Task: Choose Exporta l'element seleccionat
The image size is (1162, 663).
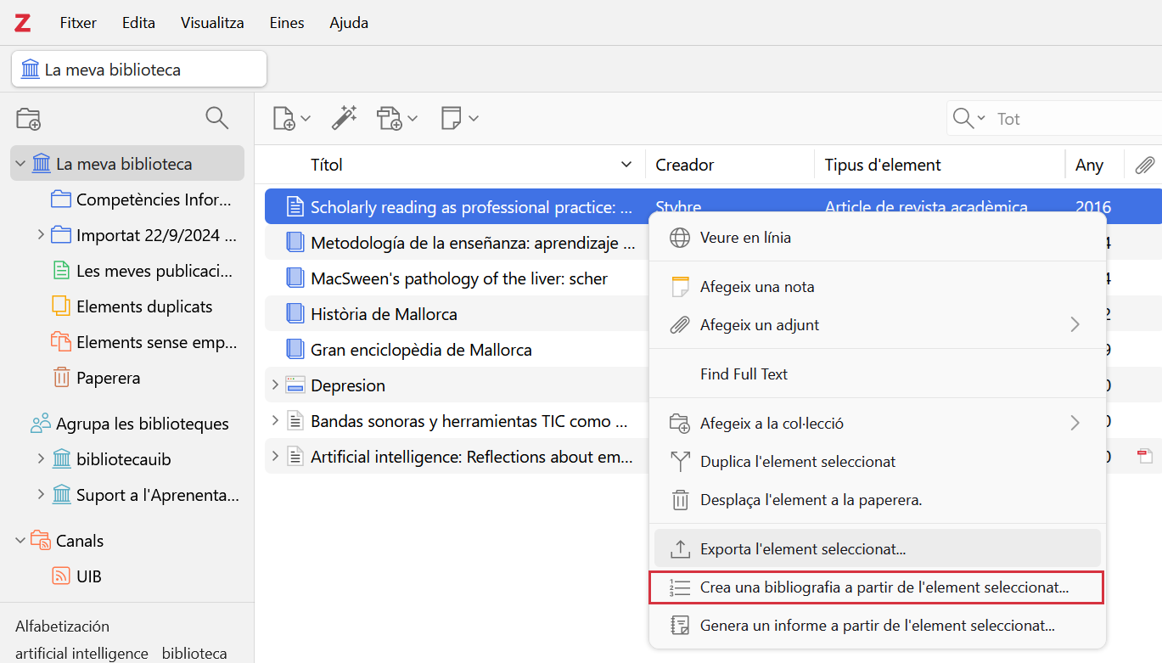Action: (x=878, y=548)
